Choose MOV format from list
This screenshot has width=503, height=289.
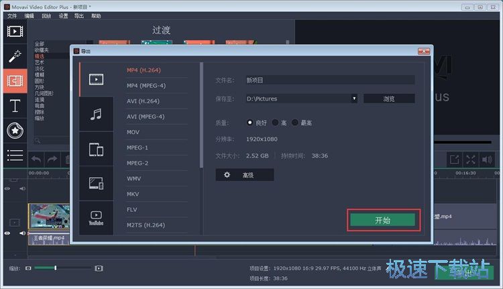pyautogui.click(x=133, y=132)
